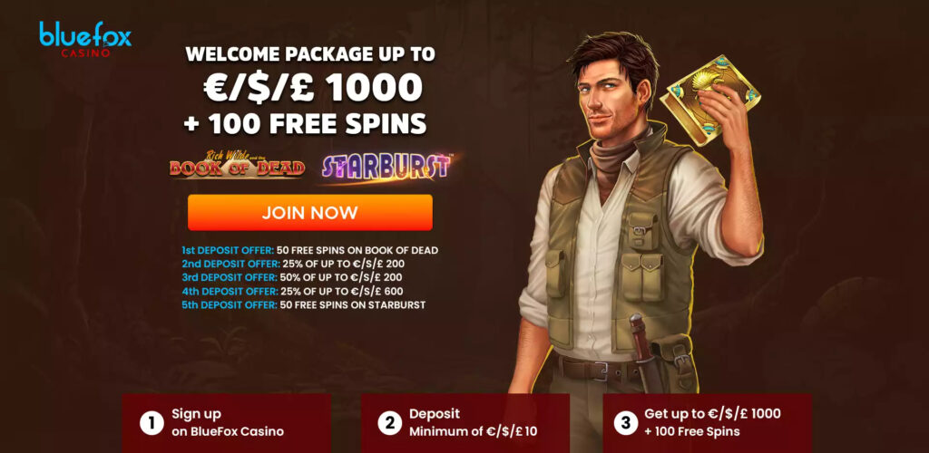929x453 pixels.
Task: Select the Sign up on BlueFox Casino box
Action: (227, 423)
